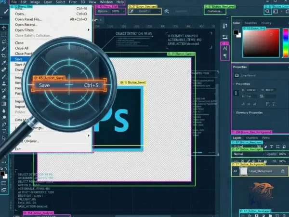Toggle the link width-height chain icon
This screenshot has height=217, width=289.
coord(236,93)
